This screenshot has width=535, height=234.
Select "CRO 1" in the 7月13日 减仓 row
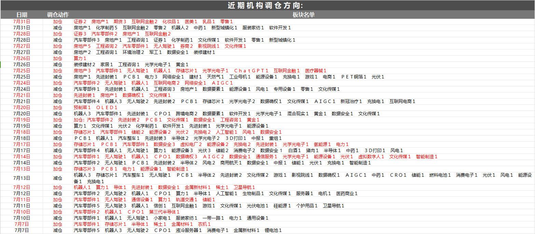pyautogui.click(x=398, y=175)
